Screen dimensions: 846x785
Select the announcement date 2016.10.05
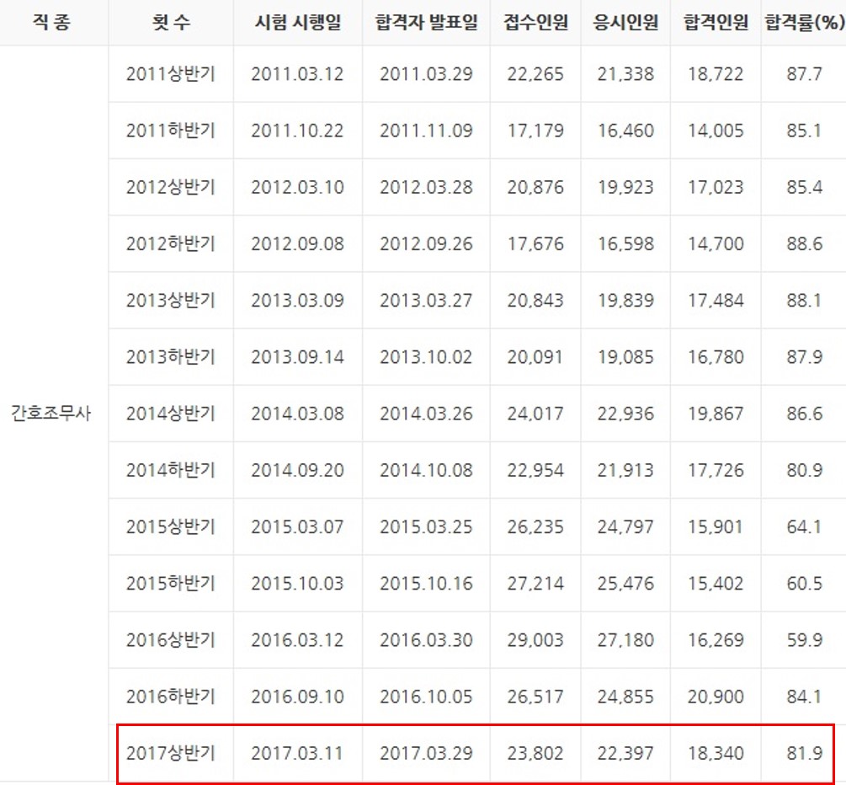426,697
